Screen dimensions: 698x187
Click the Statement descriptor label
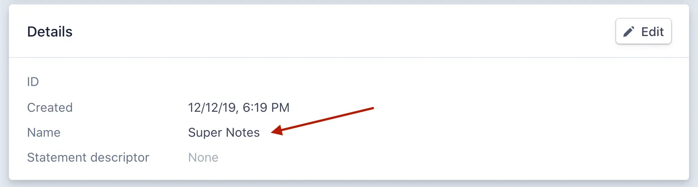(88, 157)
